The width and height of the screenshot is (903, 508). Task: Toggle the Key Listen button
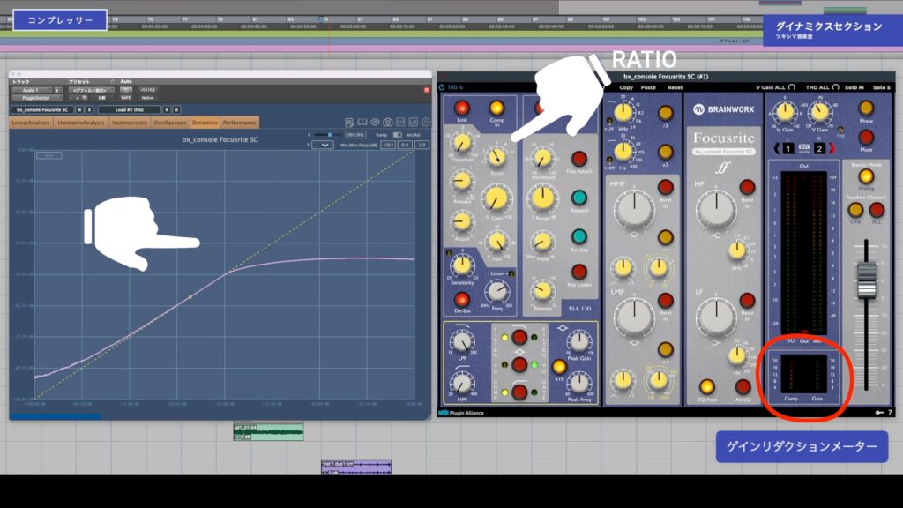pos(578,272)
